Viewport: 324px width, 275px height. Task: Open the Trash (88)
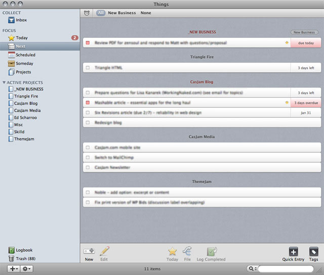[22, 258]
